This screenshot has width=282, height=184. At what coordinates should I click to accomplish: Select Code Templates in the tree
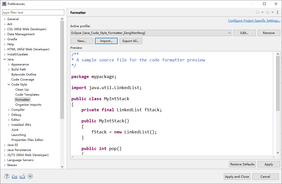click(x=27, y=94)
